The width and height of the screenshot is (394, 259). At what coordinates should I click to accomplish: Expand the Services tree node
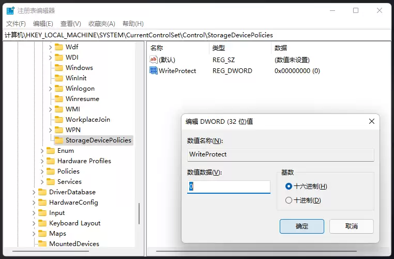pos(42,182)
